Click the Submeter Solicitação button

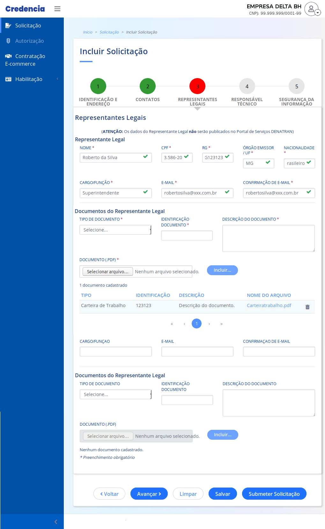274,494
